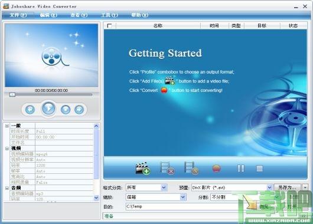Click the 视频分辨率 property row

pos(52,160)
